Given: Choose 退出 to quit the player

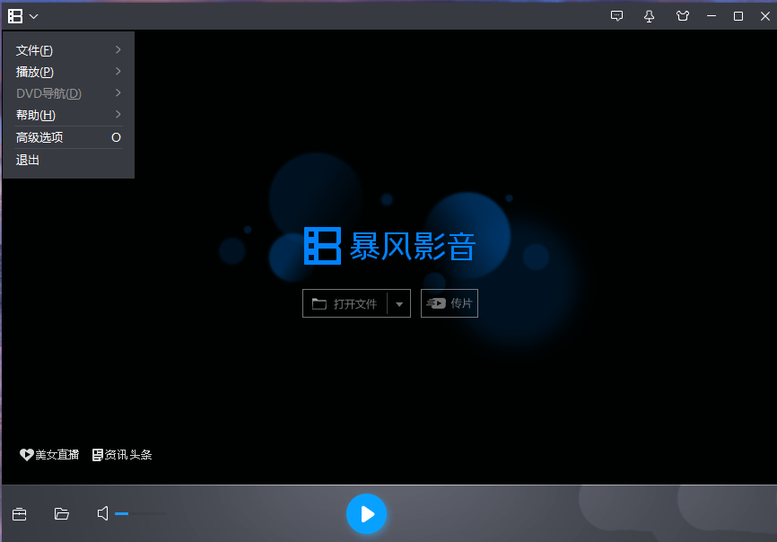Looking at the screenshot, I should [69, 160].
